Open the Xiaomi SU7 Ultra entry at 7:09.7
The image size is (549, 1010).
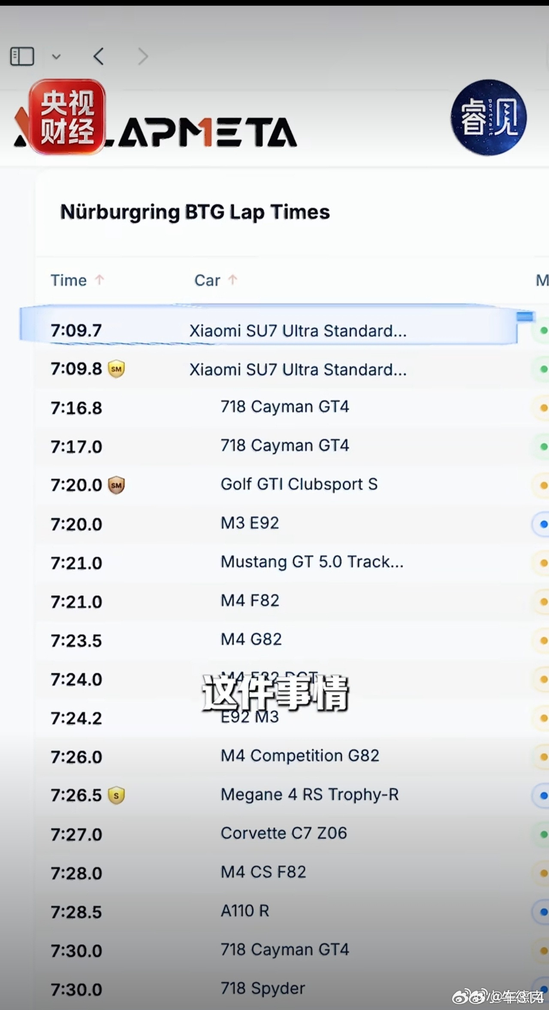[298, 331]
